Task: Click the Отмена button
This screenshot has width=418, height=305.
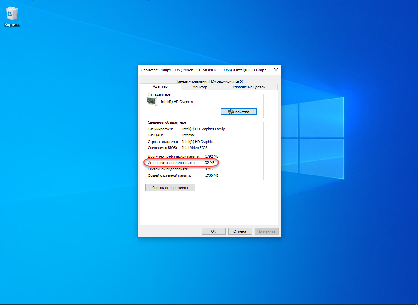Action: click(x=240, y=231)
